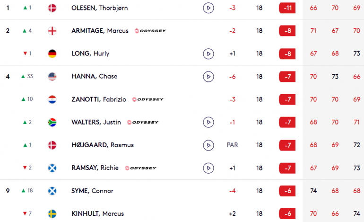Viewport: 364px width, 222px height.
Task: Click the Odyssey logo beside Zanotti, Fabrizio
Action: [x=147, y=99]
